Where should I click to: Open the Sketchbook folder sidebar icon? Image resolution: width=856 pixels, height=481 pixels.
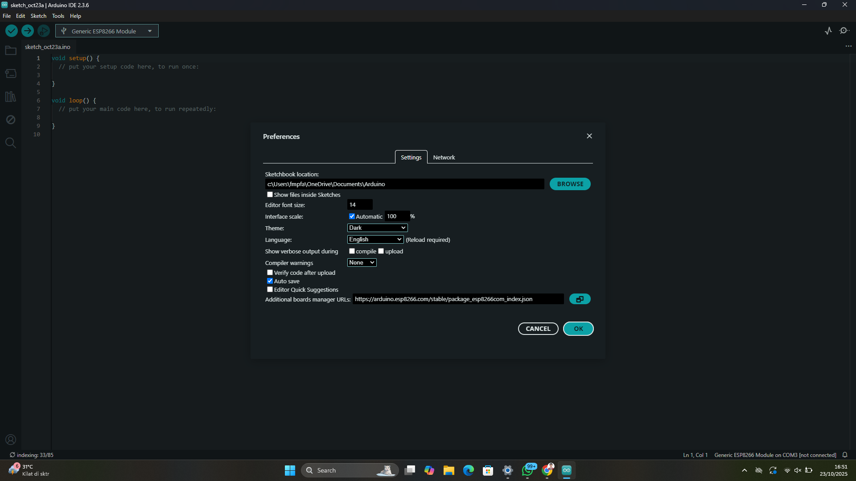click(x=11, y=51)
